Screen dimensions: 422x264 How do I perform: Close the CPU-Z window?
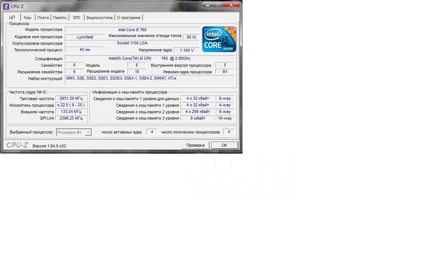231,5
